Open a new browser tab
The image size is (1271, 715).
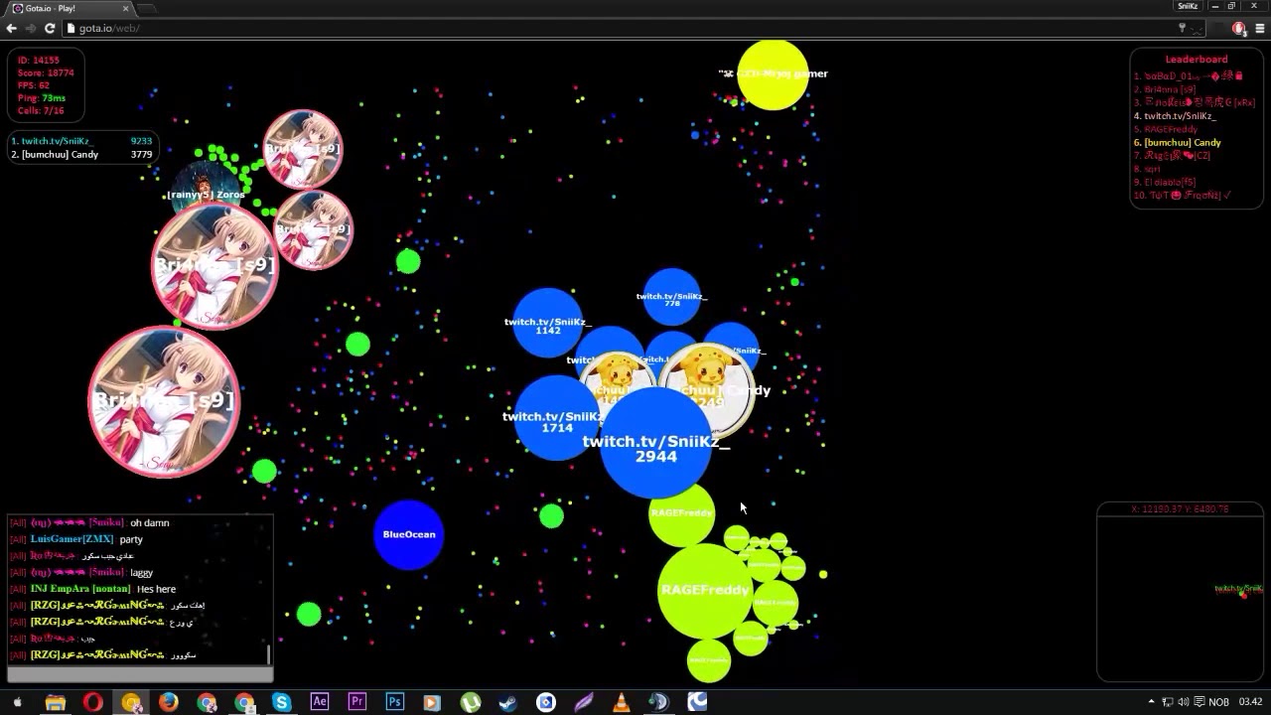click(x=147, y=8)
